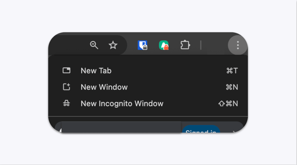Close the Chrome three-dot menu button

[238, 45]
